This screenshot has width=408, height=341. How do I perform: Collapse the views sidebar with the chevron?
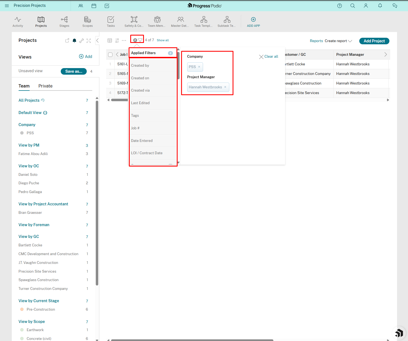[97, 40]
